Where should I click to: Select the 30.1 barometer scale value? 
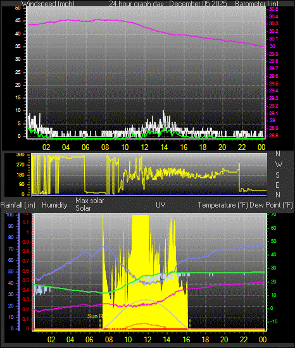(273, 39)
